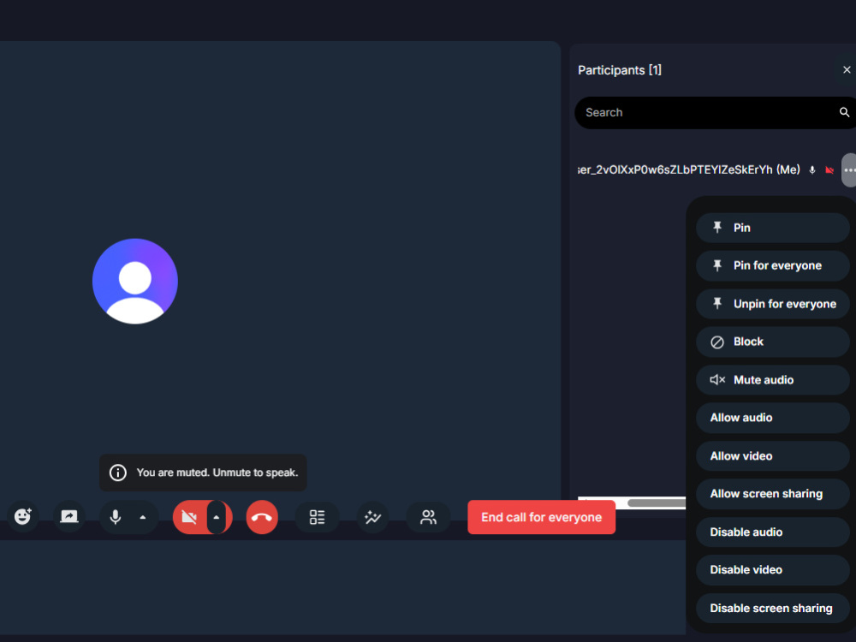The width and height of the screenshot is (856, 642).
Task: Click the info icon in the muted notice
Action: (x=118, y=473)
